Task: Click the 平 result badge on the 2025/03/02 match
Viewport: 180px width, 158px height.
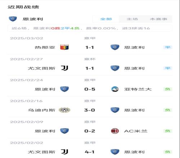Action: click(x=168, y=47)
